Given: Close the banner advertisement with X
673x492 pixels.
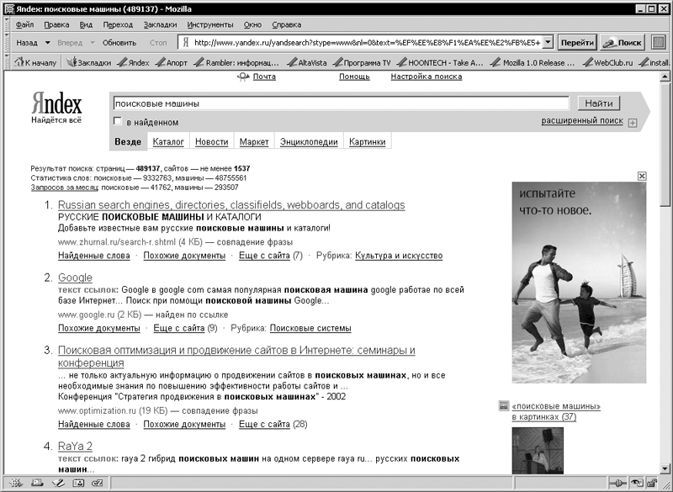Looking at the screenshot, I should click(x=642, y=176).
